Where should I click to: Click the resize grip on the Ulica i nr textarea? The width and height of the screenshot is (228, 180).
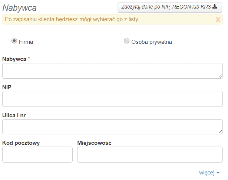(x=220, y=132)
